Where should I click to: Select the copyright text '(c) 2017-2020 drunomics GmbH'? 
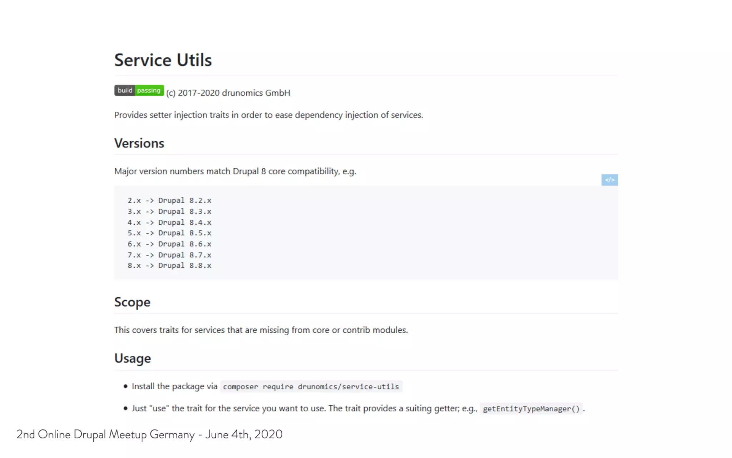(228, 93)
